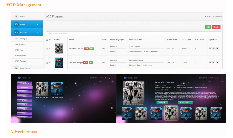
Task: Click The Dark Knight poster in table
Action: (59, 62)
